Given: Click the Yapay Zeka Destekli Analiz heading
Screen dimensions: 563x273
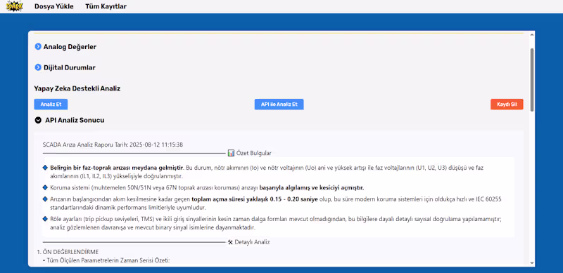Looking at the screenshot, I should (77, 88).
